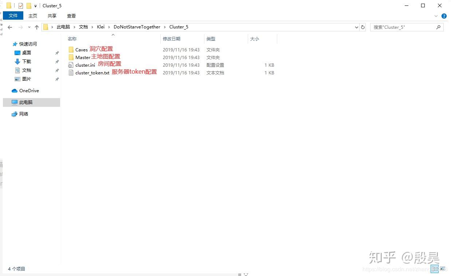Screen dimensions: 451x276
Task: Switch to the 查看 ribbon tab
Action: [x=71, y=16]
